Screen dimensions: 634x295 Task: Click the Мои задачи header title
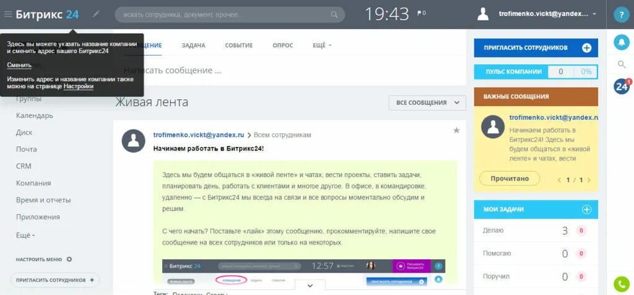(x=503, y=210)
